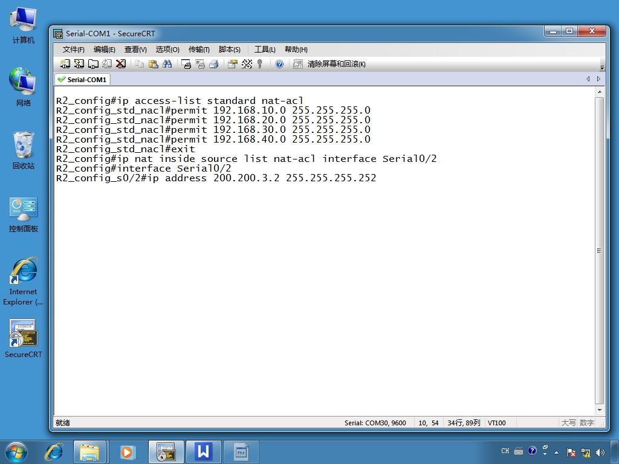Click the 控制面板 desktop icon

point(24,214)
